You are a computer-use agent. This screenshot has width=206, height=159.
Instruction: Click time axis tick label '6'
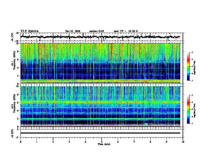(x=118, y=142)
